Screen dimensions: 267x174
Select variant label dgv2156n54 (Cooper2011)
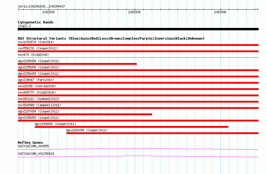click(x=39, y=73)
